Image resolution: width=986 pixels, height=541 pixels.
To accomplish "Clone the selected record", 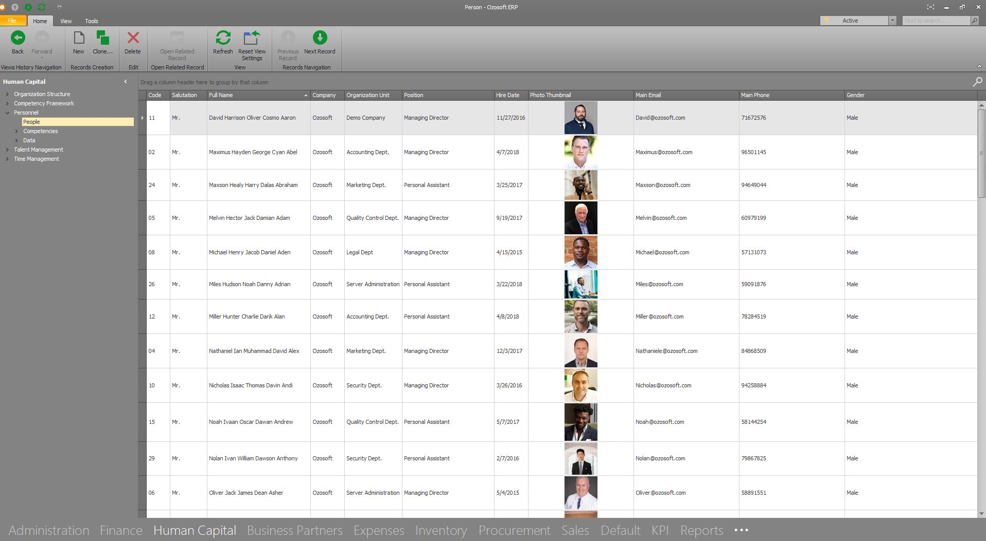I will click(102, 42).
